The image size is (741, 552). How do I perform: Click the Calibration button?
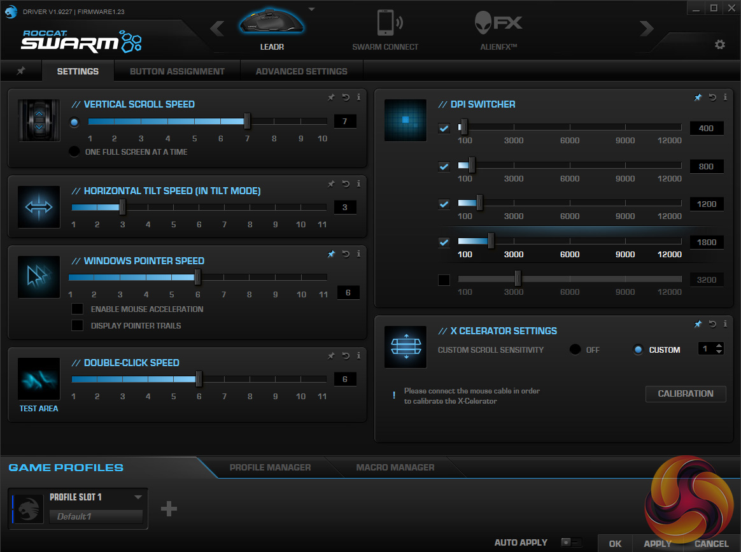[686, 393]
